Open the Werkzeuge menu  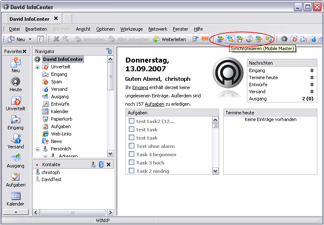click(131, 29)
